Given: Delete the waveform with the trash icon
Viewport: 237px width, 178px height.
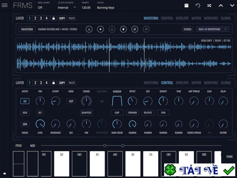Looking at the screenshot, I should tap(123, 29).
